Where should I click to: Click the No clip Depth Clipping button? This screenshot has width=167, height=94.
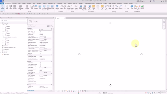45,72
